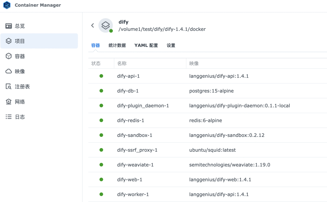Screen dimensions: 327x202
Task: Select the dify-redis-1 container name
Action: 130,121
